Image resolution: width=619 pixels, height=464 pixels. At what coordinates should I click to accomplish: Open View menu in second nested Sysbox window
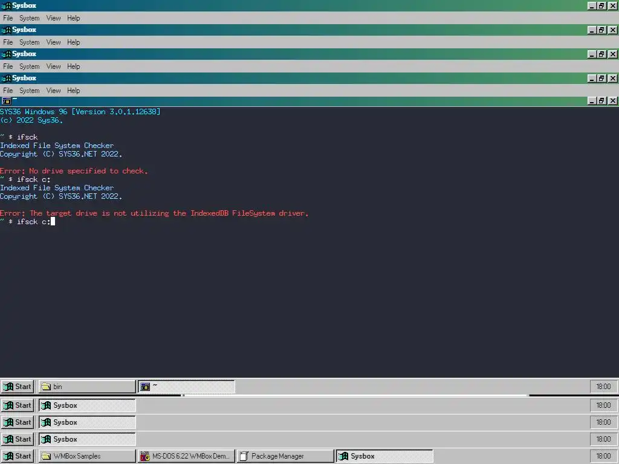click(x=53, y=42)
